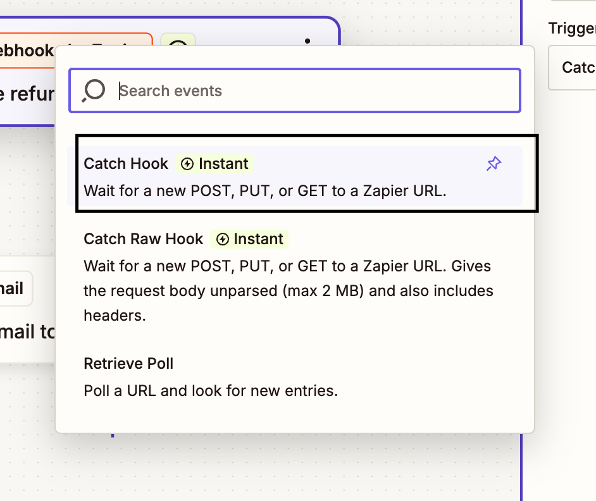Click the Search events input field
This screenshot has width=596, height=501.
click(295, 90)
